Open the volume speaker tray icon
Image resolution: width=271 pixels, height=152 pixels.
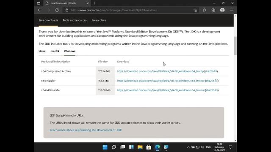click(x=202, y=147)
